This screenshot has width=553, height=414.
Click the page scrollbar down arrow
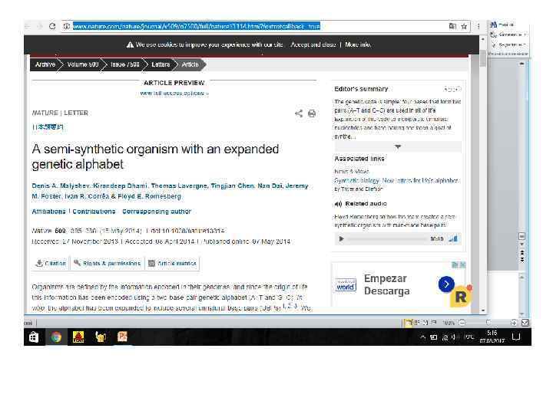[x=483, y=310]
